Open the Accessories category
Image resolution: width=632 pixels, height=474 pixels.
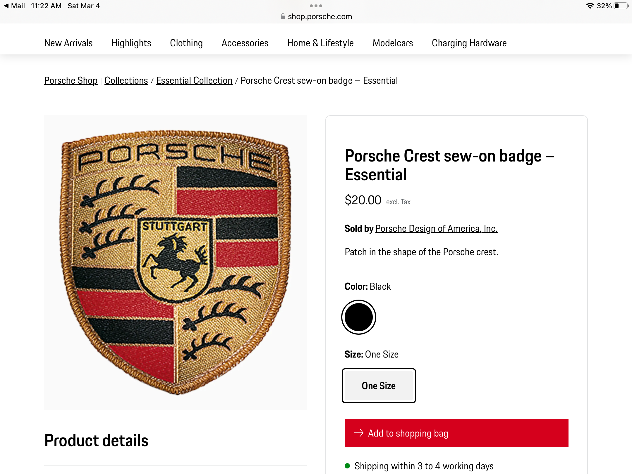point(245,43)
